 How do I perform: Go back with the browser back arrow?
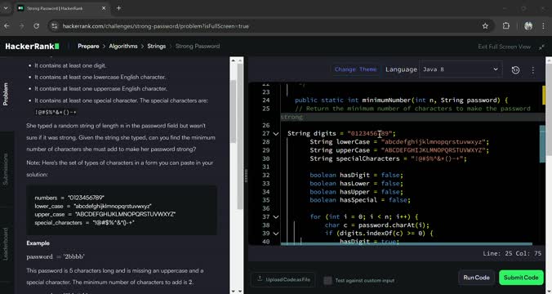[x=7, y=26]
